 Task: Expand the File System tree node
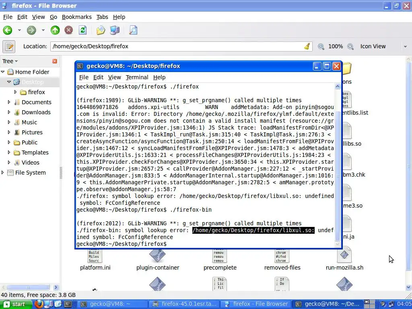[x=3, y=172]
